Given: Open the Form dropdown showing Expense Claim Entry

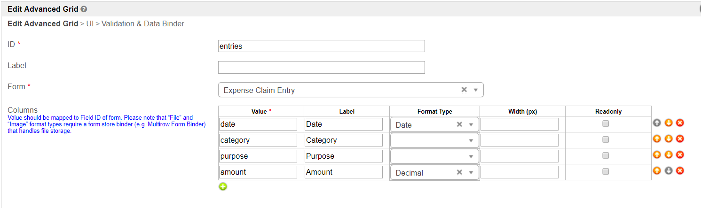Looking at the screenshot, I should [x=475, y=90].
